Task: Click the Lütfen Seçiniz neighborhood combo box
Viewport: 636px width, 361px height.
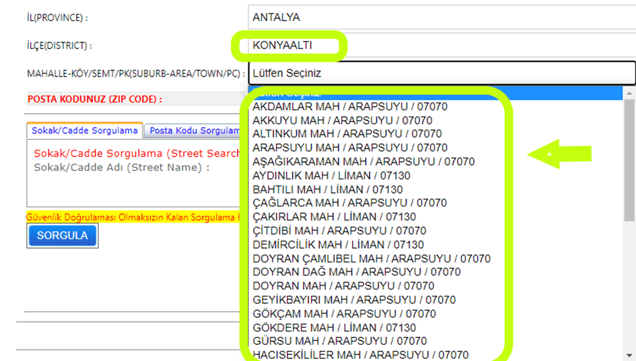Action: pos(441,73)
